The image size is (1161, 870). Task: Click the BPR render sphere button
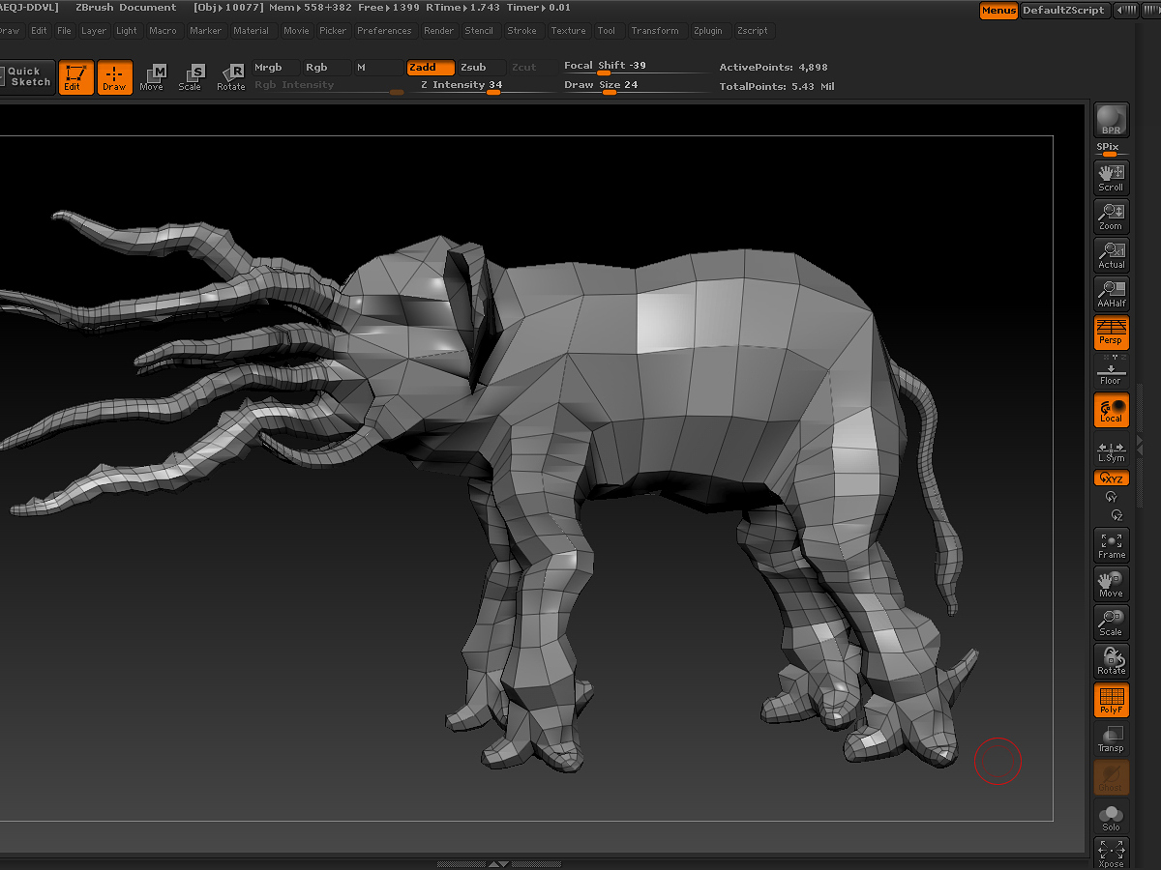pyautogui.click(x=1111, y=121)
